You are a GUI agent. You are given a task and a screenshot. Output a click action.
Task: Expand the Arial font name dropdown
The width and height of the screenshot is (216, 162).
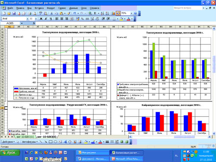pos(27,19)
